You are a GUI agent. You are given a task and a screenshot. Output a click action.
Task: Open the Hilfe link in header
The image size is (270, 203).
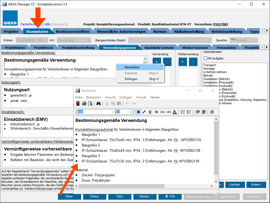pyautogui.click(x=47, y=24)
